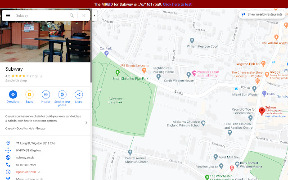Click Sure Start Children Centre marker
This screenshot has width=288, height=180.
[229, 132]
